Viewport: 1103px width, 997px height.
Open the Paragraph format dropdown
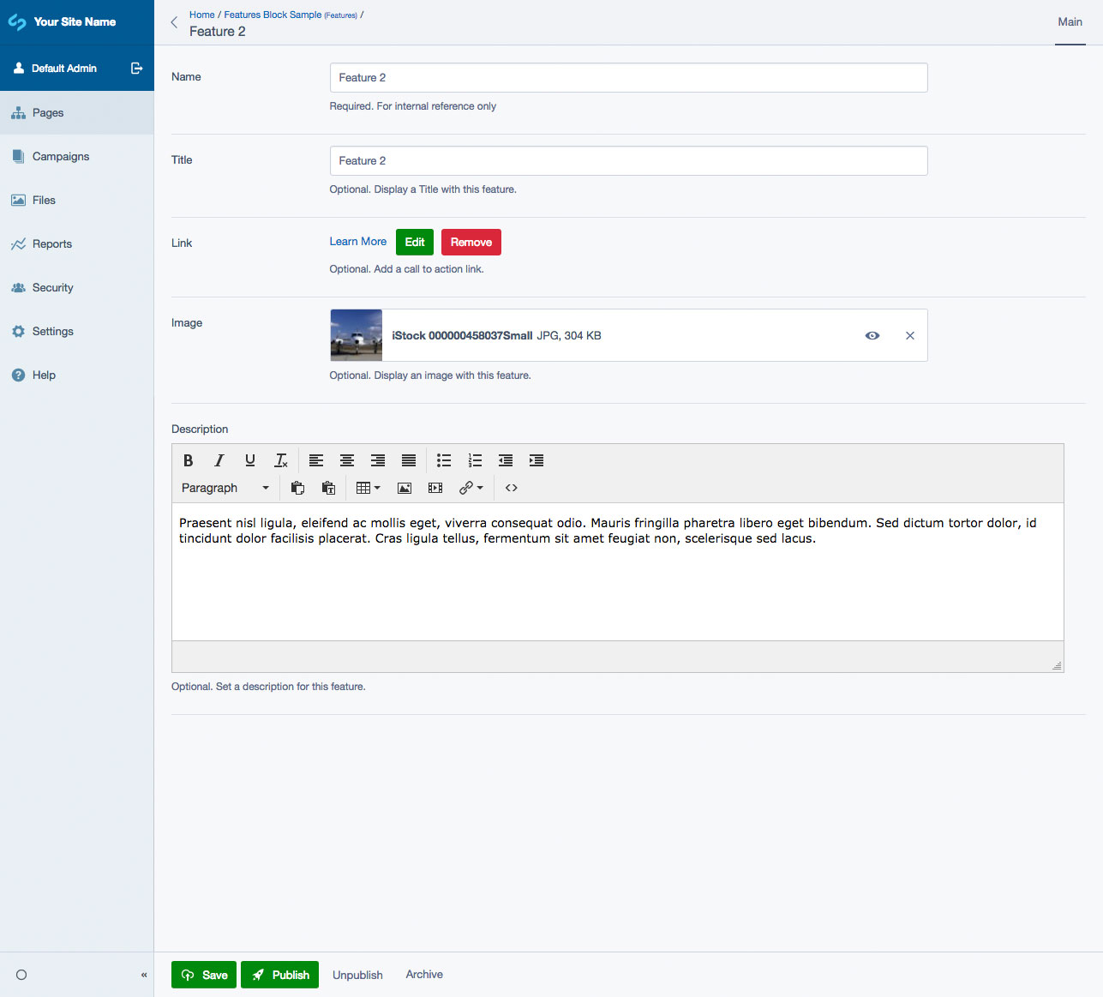click(225, 488)
